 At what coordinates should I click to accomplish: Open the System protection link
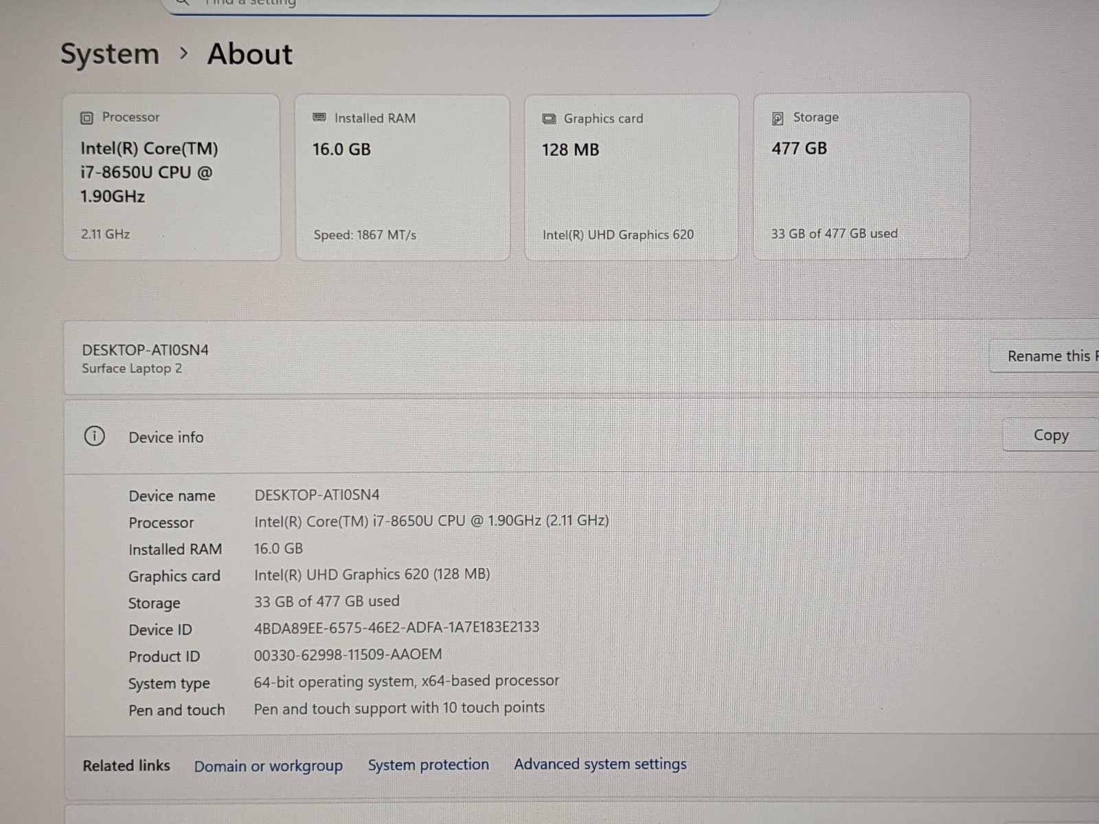429,764
